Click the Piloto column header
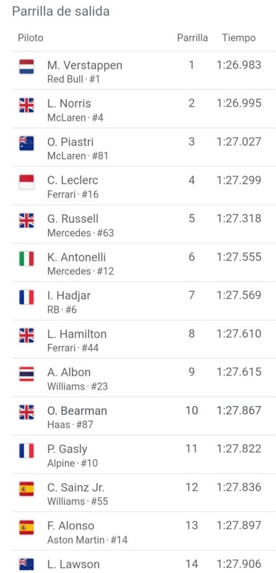This screenshot has height=573, width=276. pyautogui.click(x=30, y=37)
